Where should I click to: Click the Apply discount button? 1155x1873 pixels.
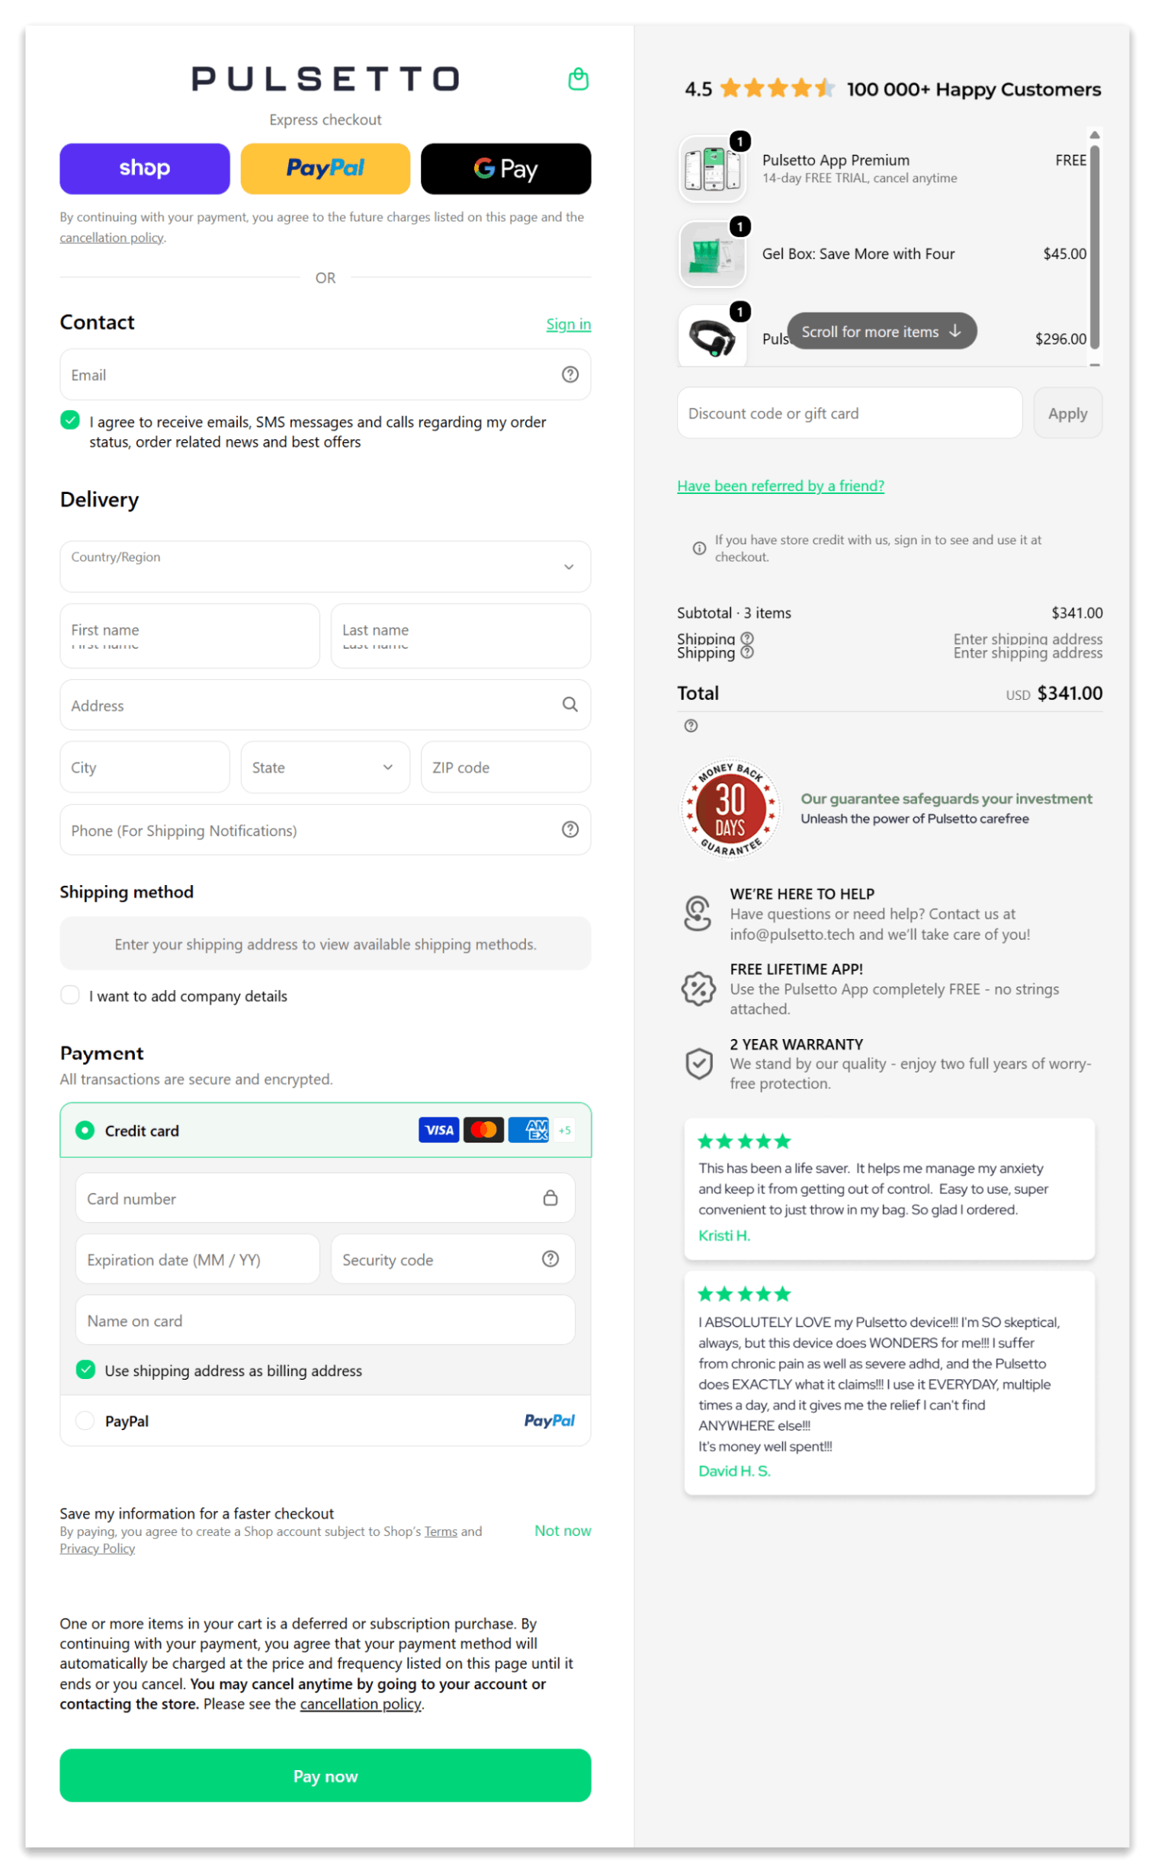coord(1068,413)
